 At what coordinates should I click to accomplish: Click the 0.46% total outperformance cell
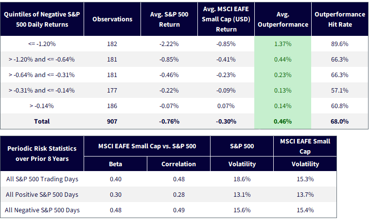pos(282,122)
